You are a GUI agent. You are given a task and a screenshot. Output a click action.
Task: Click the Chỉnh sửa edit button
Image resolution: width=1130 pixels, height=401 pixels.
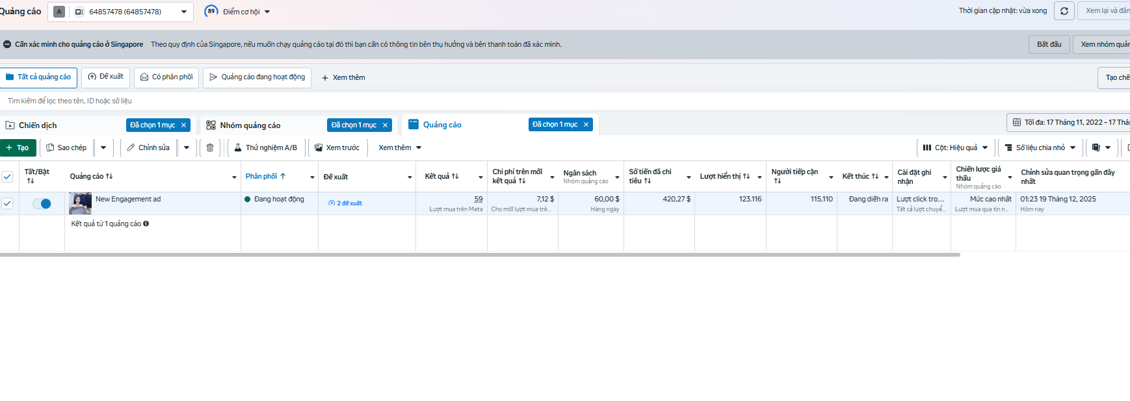pos(148,148)
